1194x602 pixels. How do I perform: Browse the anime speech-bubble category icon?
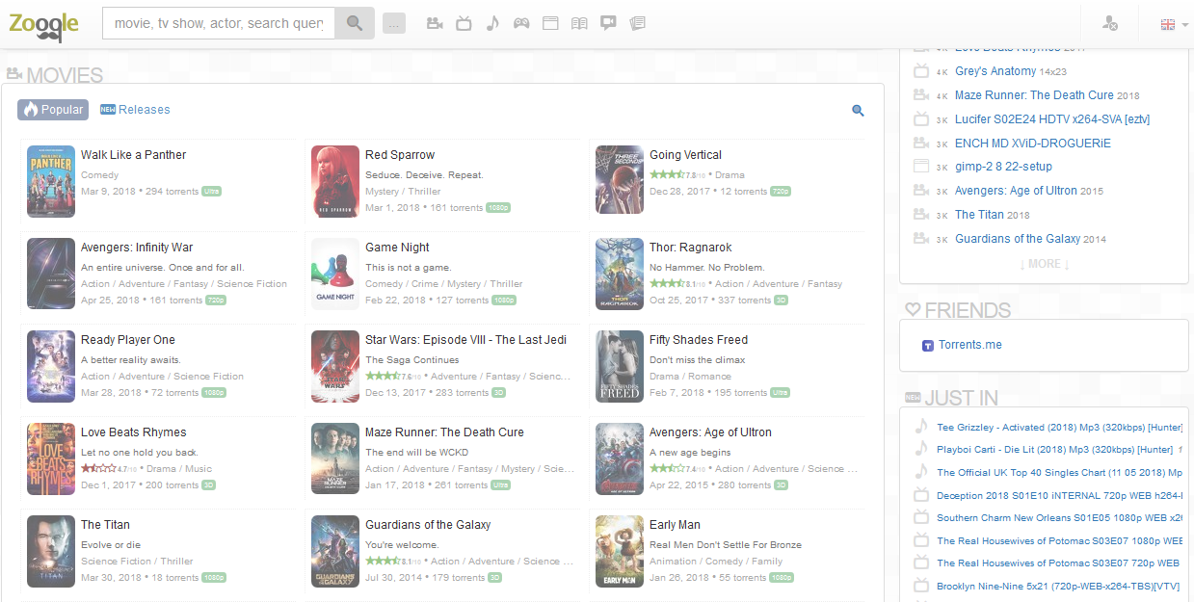pyautogui.click(x=608, y=23)
